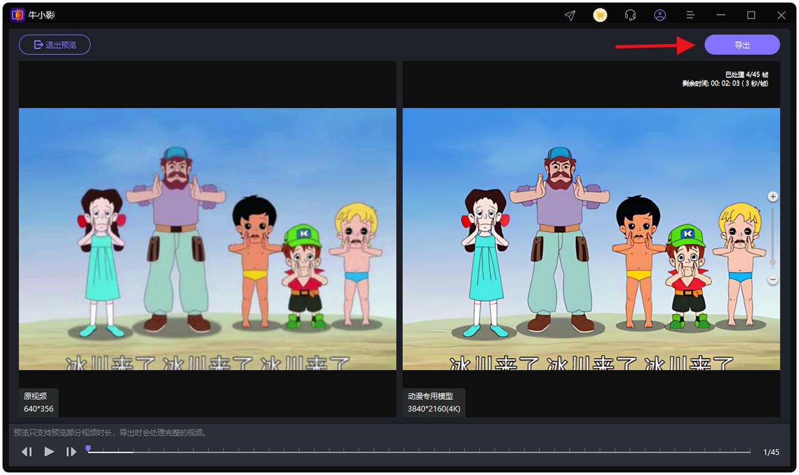
Task: Click the 动漫专用模型 3840*2160(4K) label
Action: (x=434, y=402)
